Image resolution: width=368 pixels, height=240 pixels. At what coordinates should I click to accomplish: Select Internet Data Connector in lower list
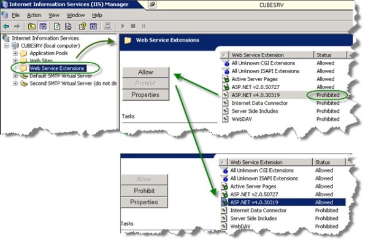[x=258, y=211]
